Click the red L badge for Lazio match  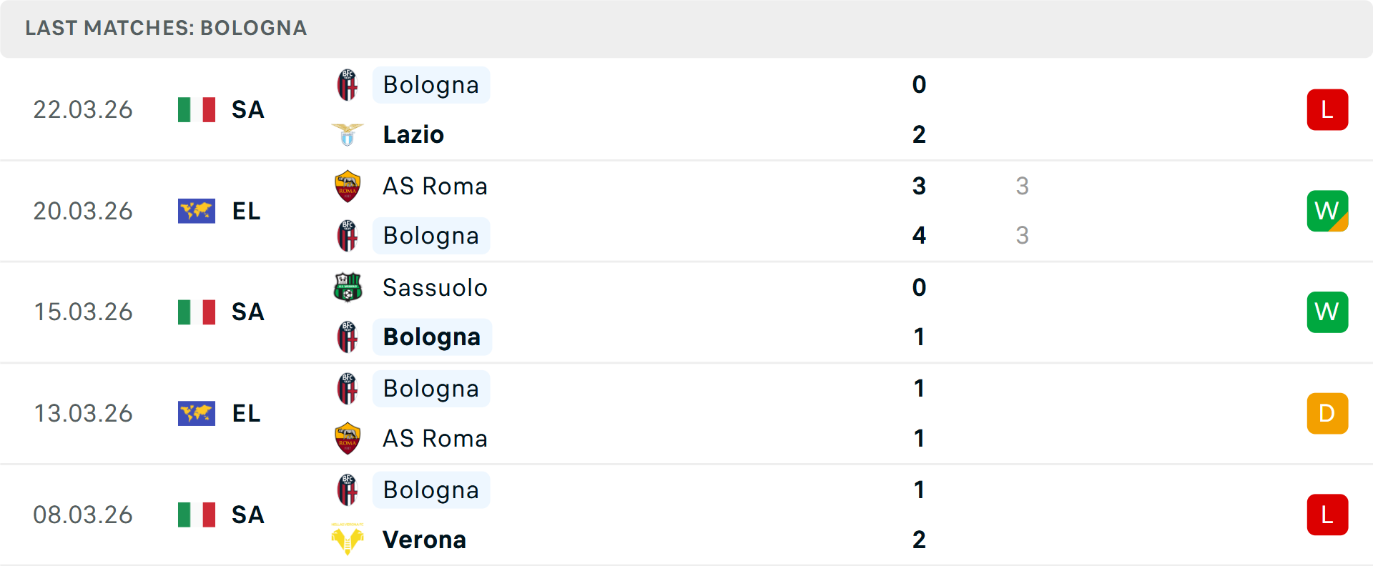[x=1327, y=110]
